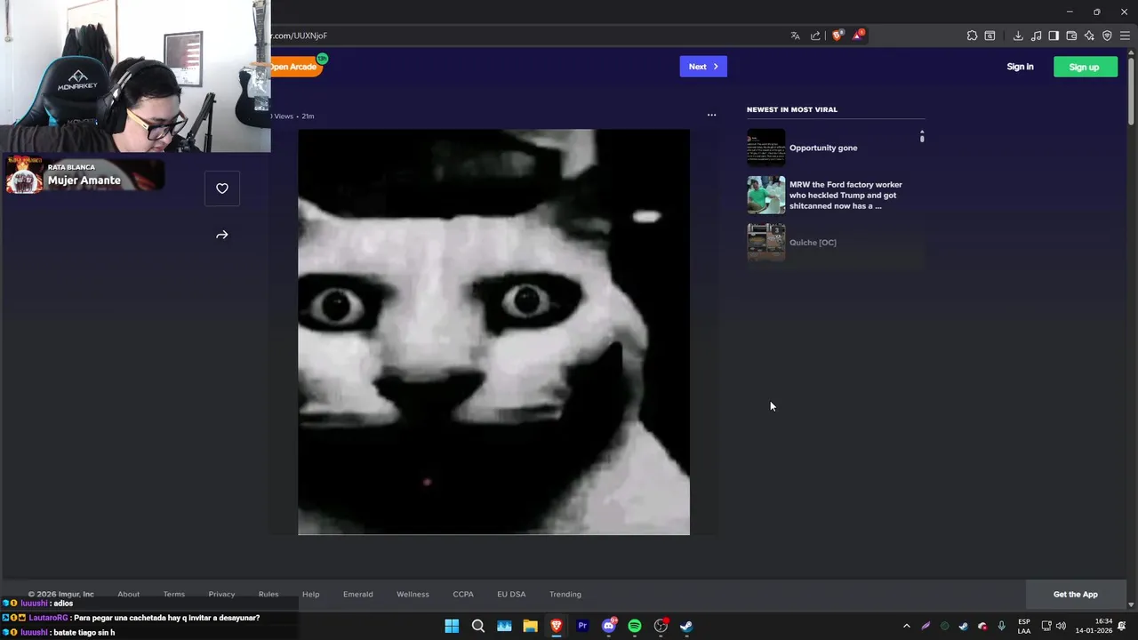Screen dimensions: 1138x640
Task: Click the Ford factory worker thumbnail
Action: [765, 196]
